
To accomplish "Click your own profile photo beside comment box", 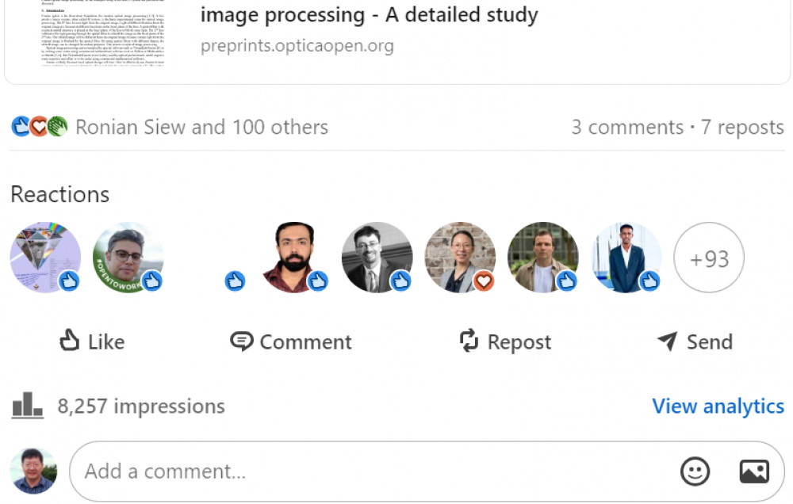I will click(33, 472).
